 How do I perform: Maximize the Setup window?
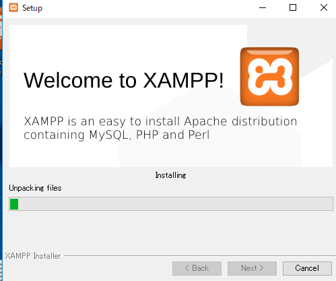pos(293,8)
